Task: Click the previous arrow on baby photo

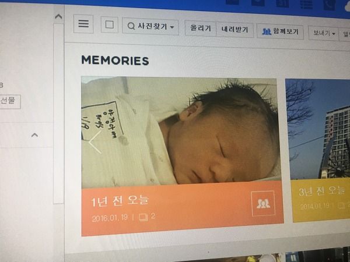Action: tap(95, 142)
